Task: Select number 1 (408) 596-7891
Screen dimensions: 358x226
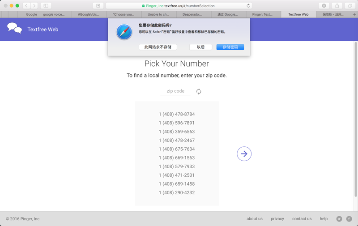Action: point(177,123)
